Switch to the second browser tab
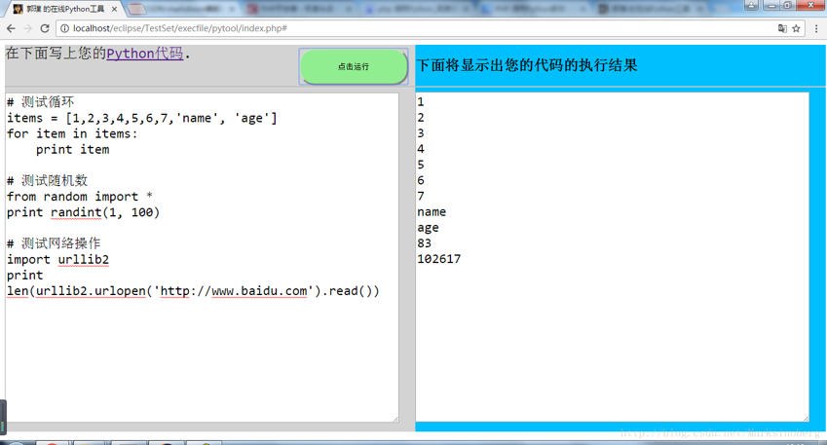 tap(180, 9)
